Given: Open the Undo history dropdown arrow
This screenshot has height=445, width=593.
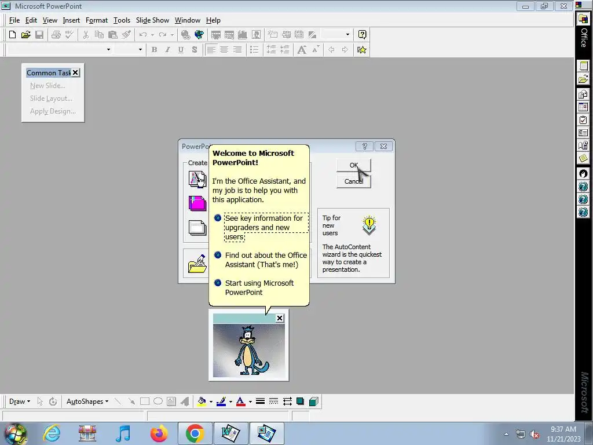Looking at the screenshot, I should pyautogui.click(x=152, y=35).
